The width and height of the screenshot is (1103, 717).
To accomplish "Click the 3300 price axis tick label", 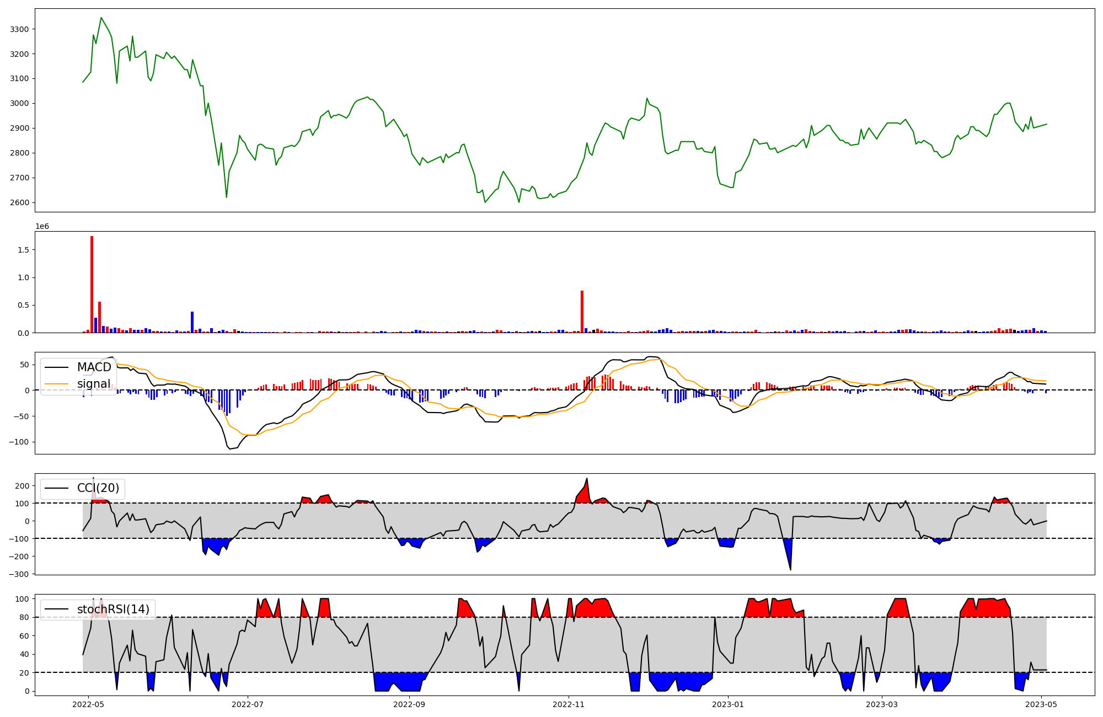I will point(20,29).
